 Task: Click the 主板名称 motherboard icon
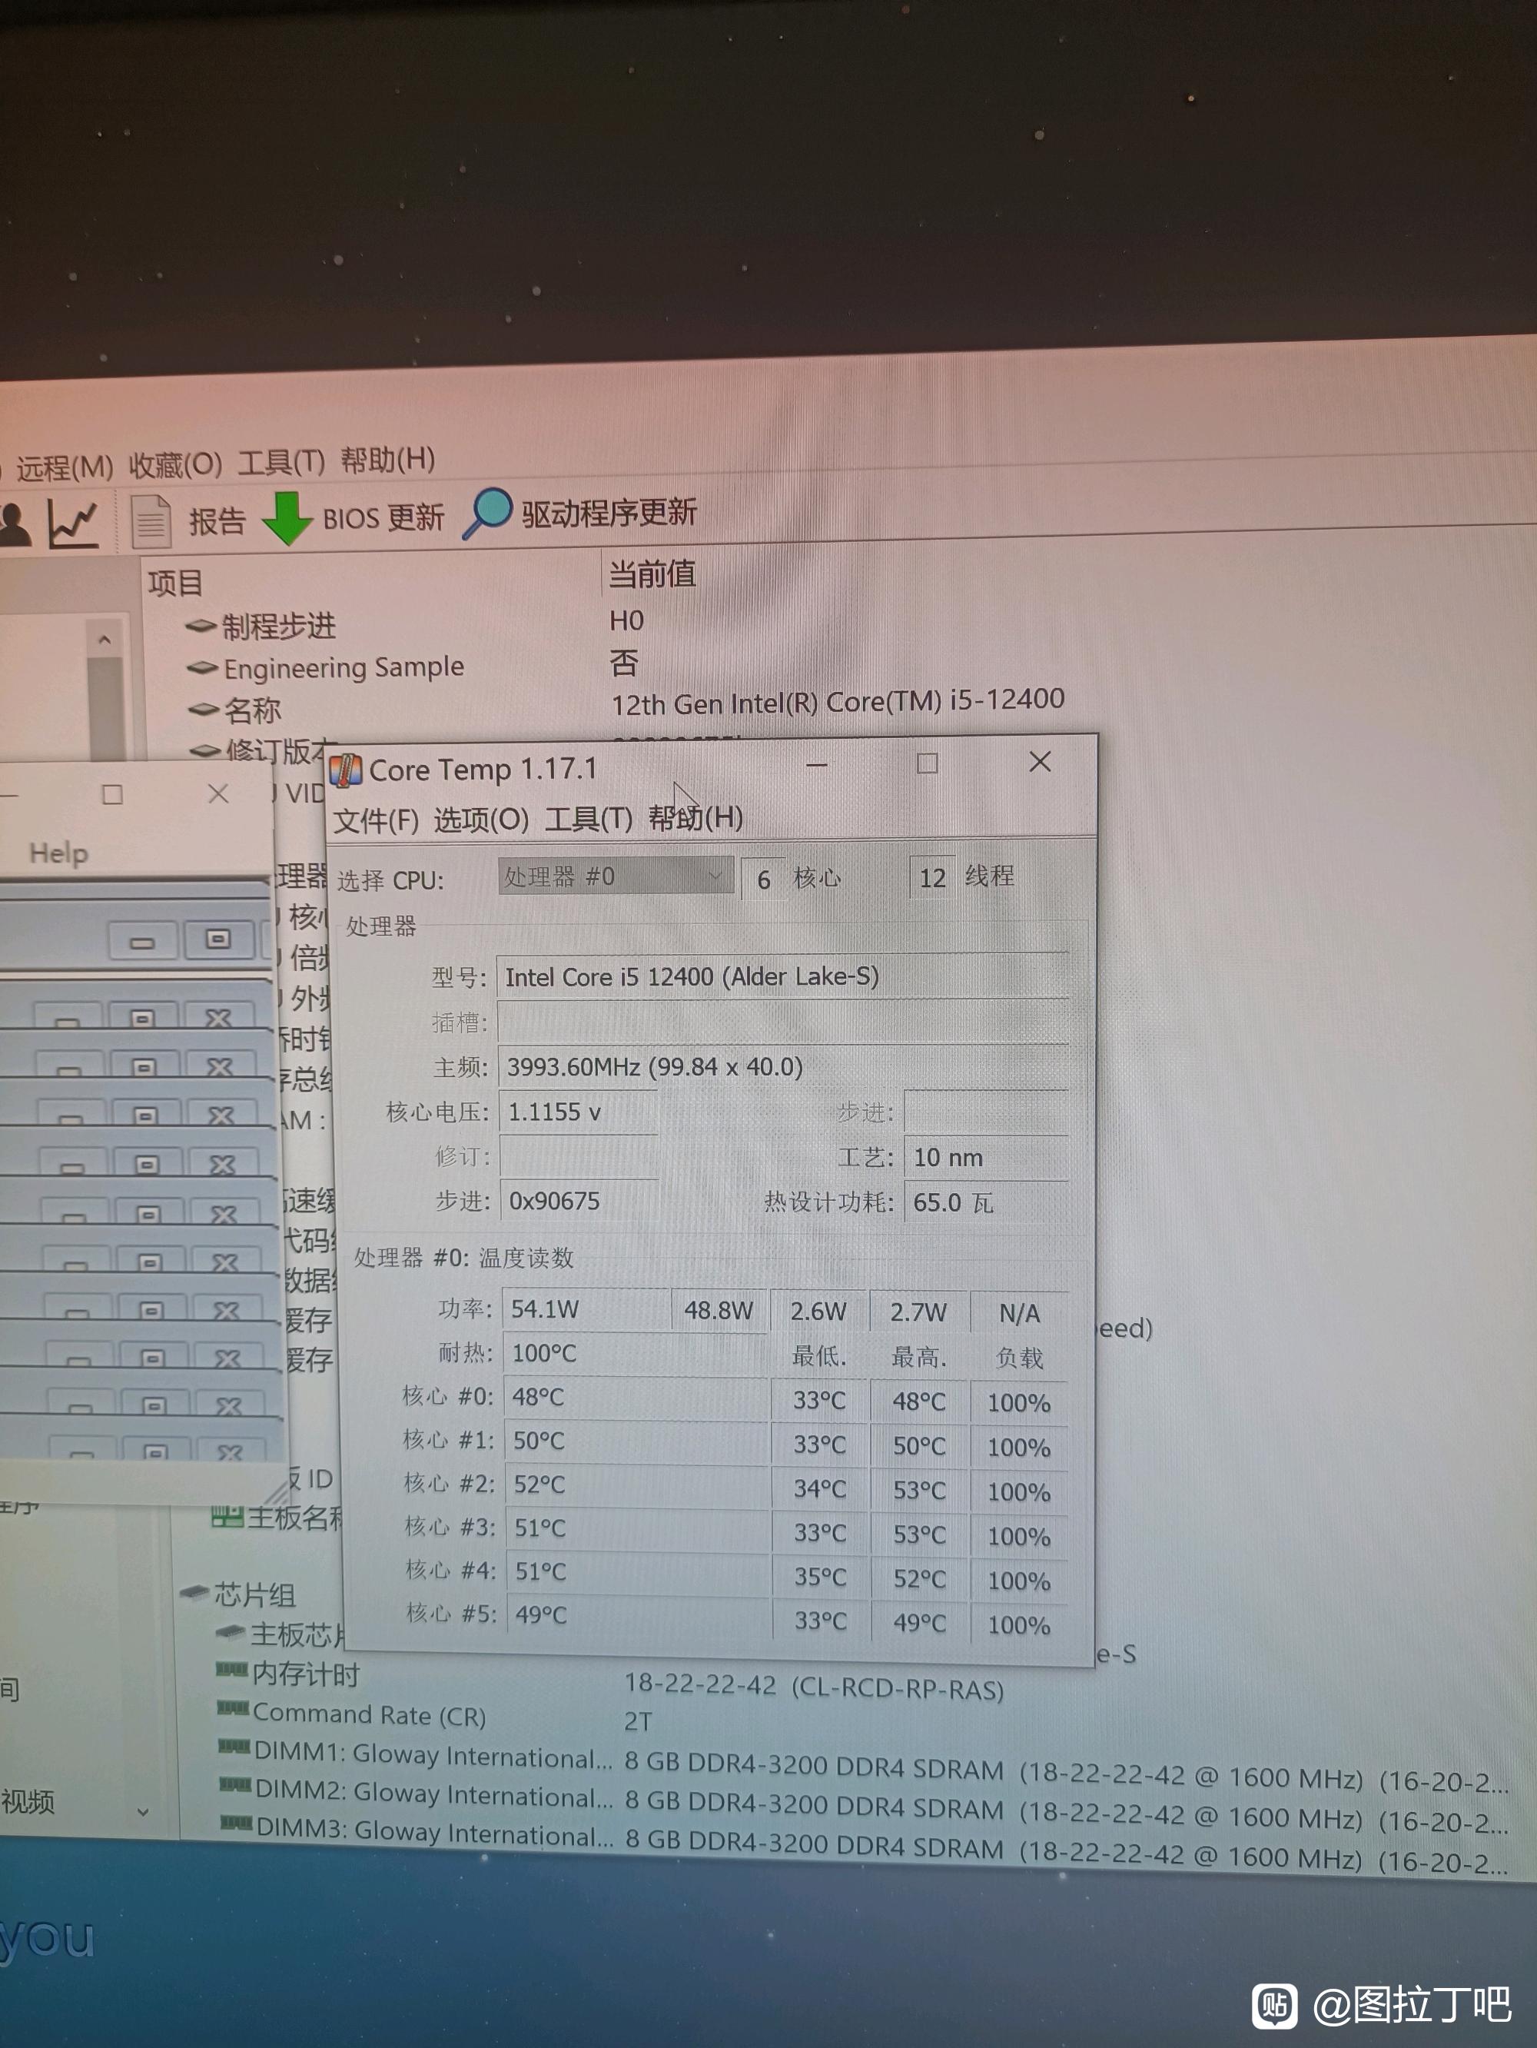(x=227, y=1516)
